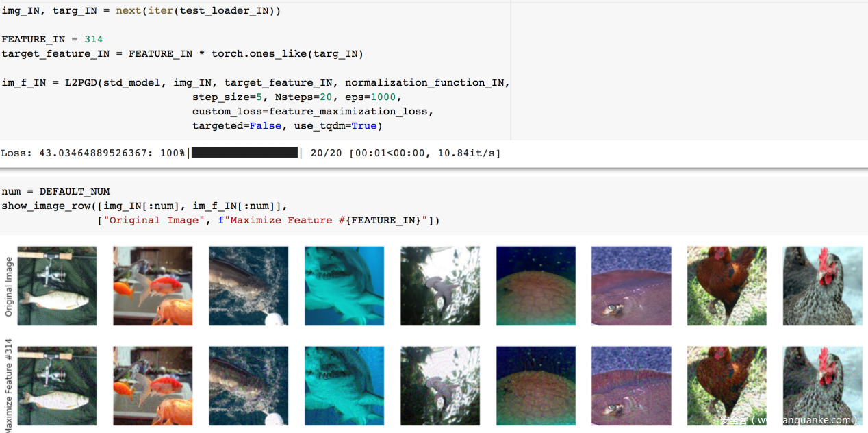Viewport: 868px width, 433px height.
Task: Click the feature-maximized dome ray image
Action: pos(536,386)
